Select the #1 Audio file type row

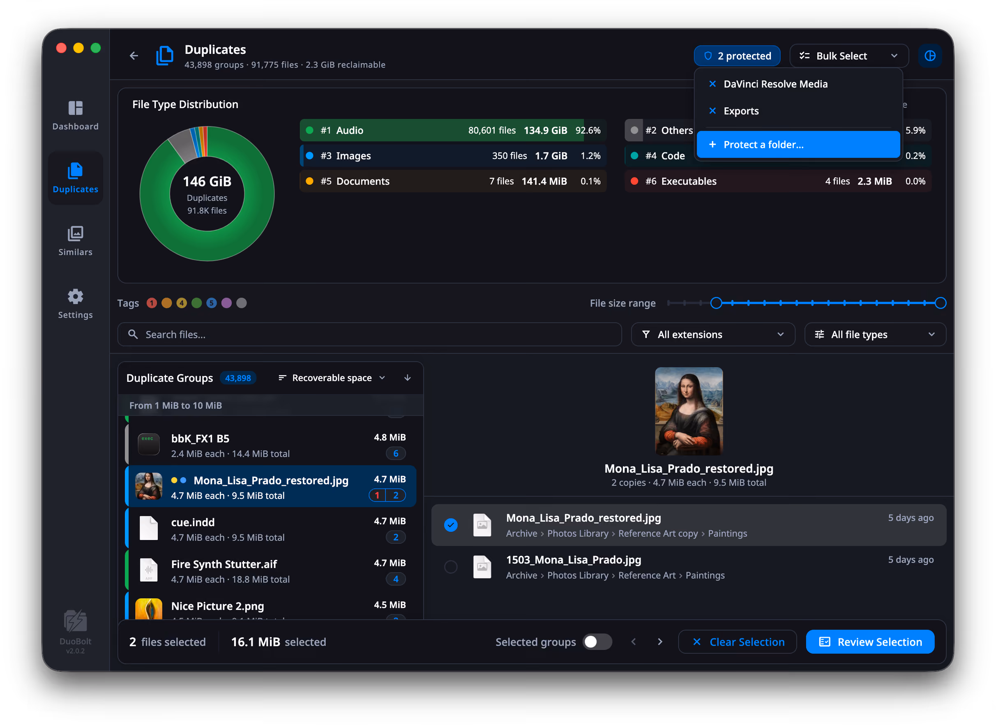click(453, 130)
